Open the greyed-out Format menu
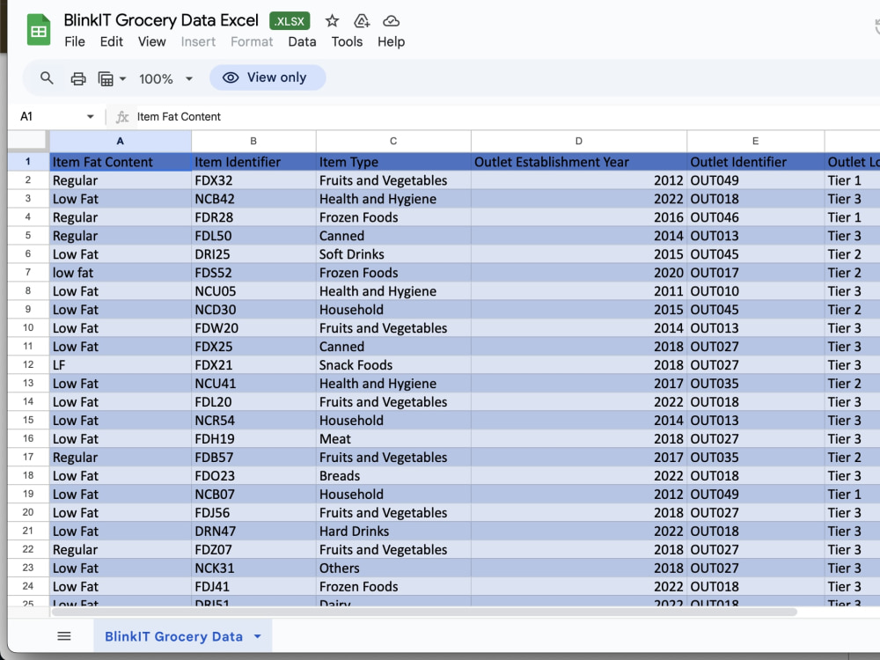Viewport: 880px width, 660px height. (252, 42)
